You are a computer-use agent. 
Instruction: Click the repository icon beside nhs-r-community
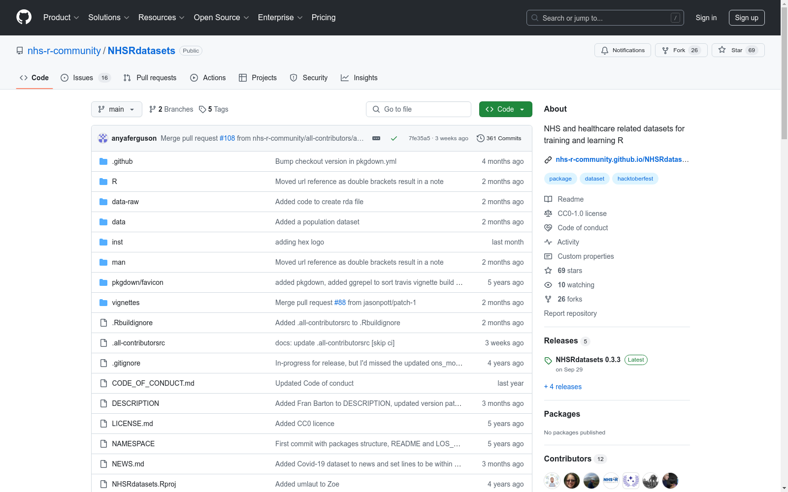point(20,51)
